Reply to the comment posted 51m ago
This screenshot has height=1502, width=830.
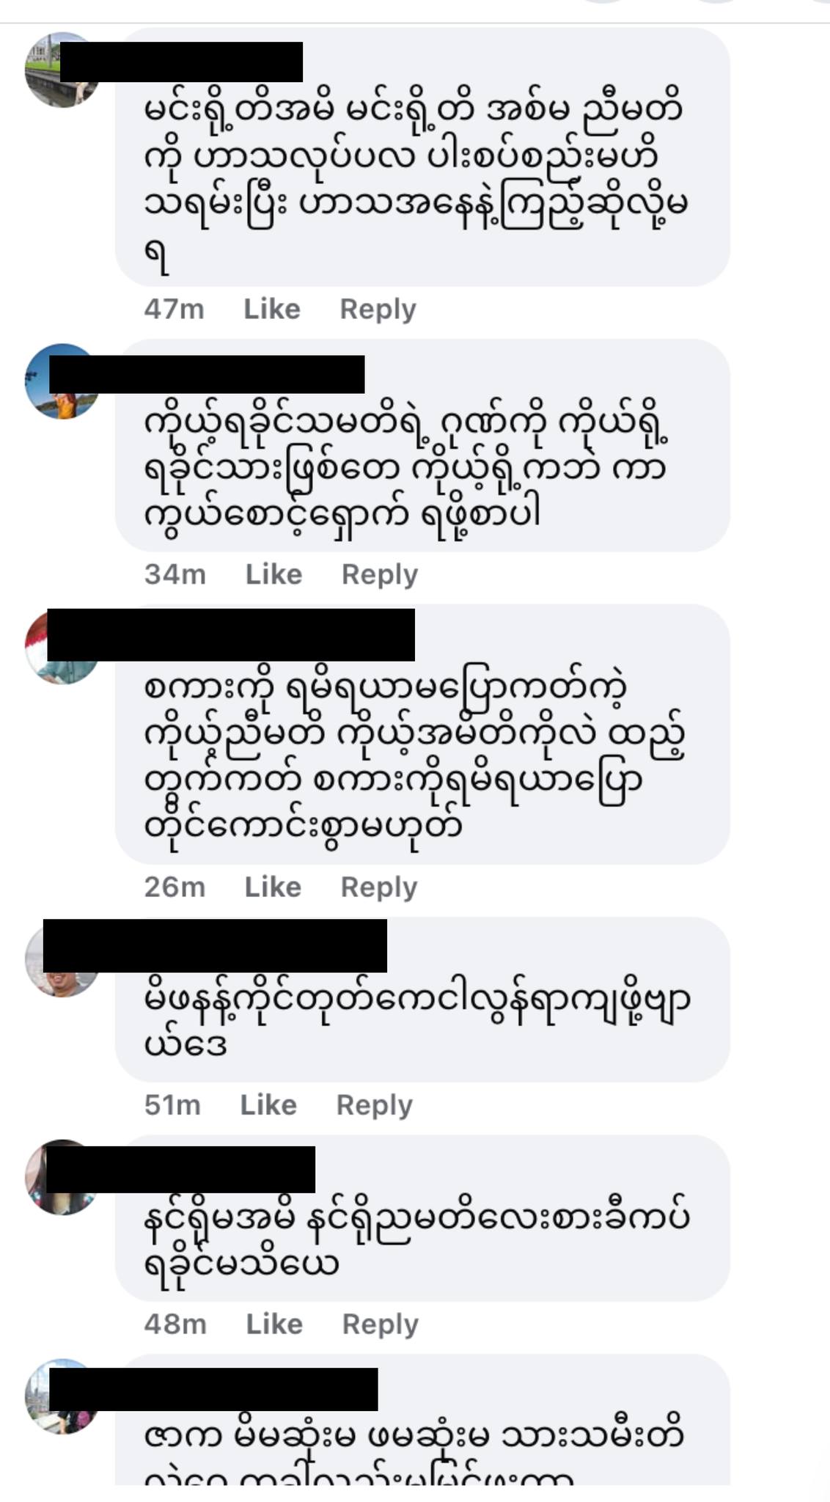pos(375,1106)
